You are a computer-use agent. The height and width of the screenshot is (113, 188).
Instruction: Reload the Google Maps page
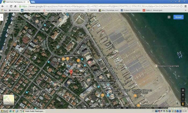click(11, 6)
